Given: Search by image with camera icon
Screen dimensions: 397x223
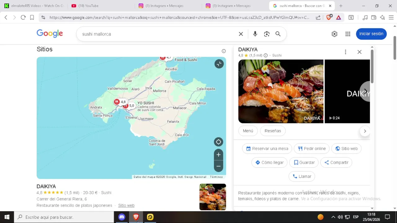Looking at the screenshot, I should (x=267, y=34).
